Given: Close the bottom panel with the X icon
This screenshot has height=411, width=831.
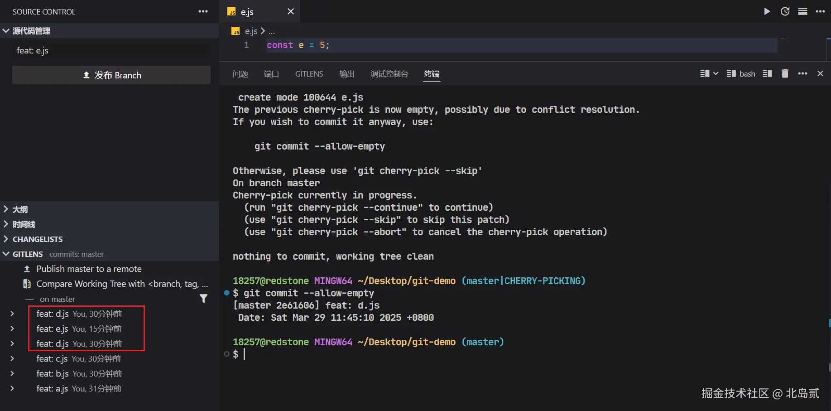Looking at the screenshot, I should (x=820, y=73).
